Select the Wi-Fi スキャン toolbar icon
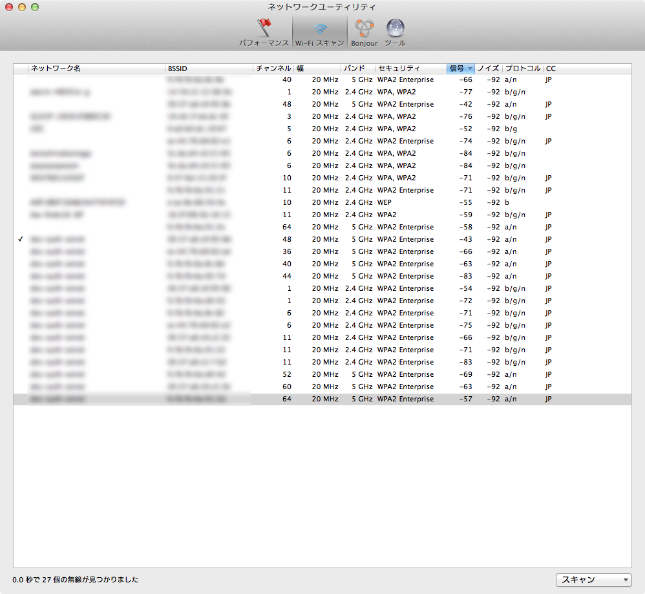Viewport: 645px width, 594px height. (319, 32)
